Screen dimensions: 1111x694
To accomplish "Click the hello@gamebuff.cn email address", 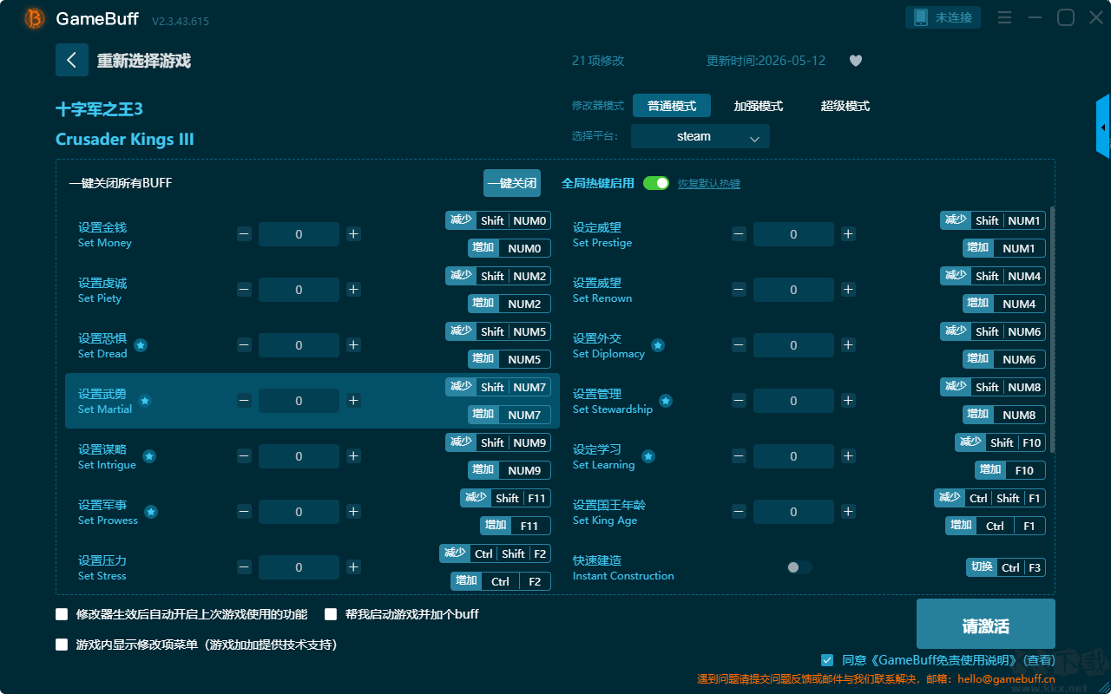I will (x=1004, y=679).
